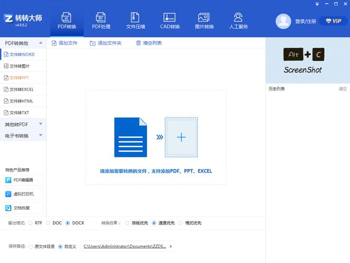Open the CAD转换 module icon
The height and width of the screenshot is (263, 350).
click(169, 17)
